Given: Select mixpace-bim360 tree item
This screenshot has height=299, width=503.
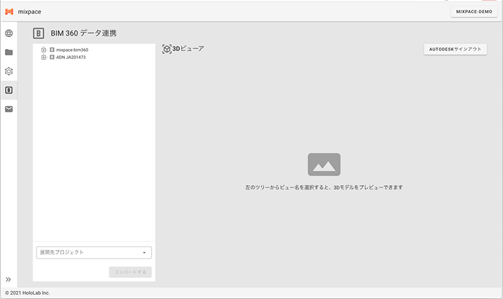Looking at the screenshot, I should tap(72, 50).
